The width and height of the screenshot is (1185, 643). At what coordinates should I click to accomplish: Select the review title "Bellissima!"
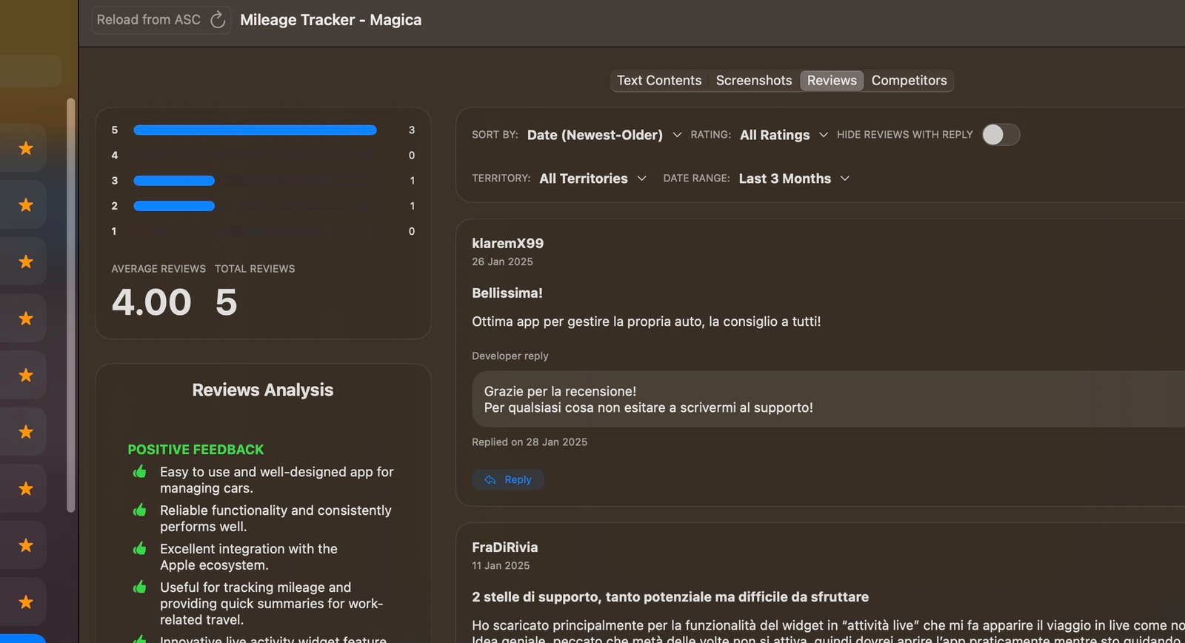tap(507, 293)
